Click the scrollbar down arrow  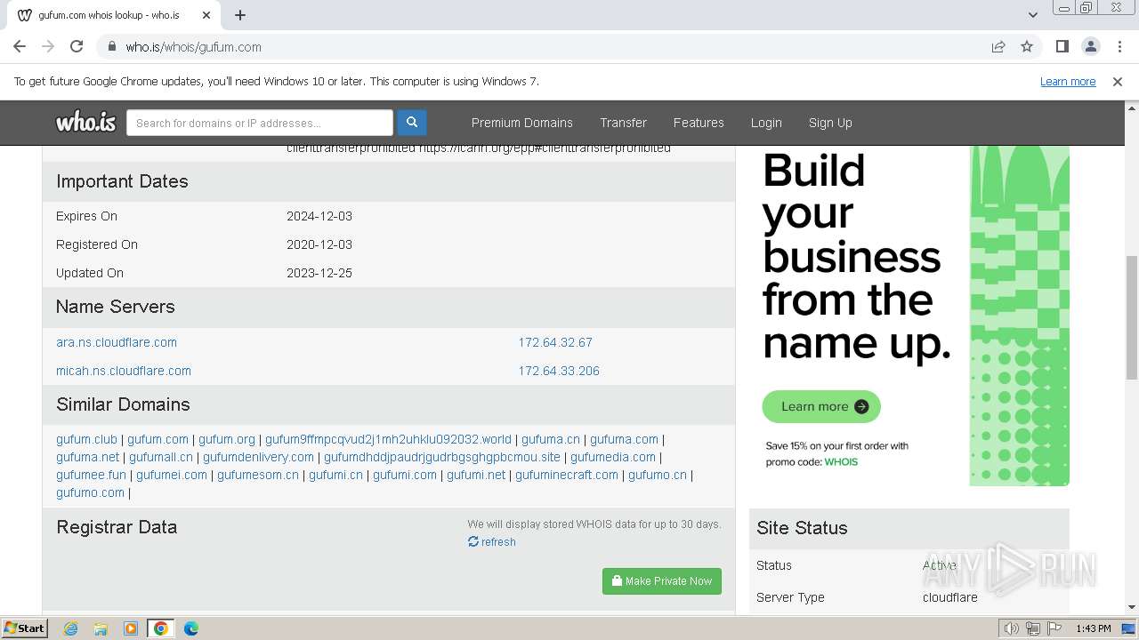tap(1132, 607)
